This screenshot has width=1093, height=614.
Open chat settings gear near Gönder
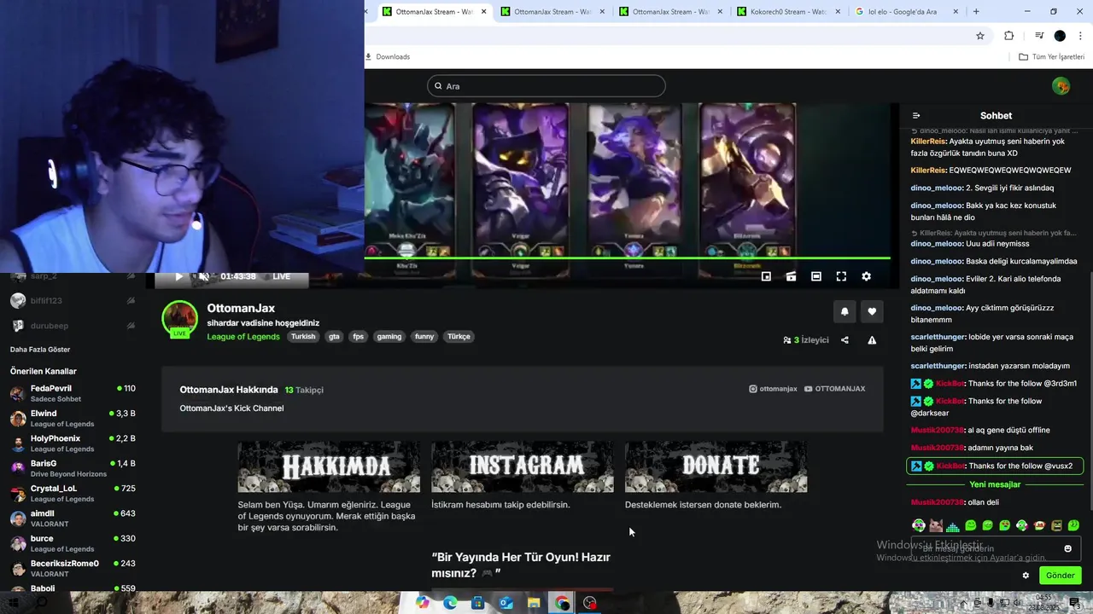1026,576
